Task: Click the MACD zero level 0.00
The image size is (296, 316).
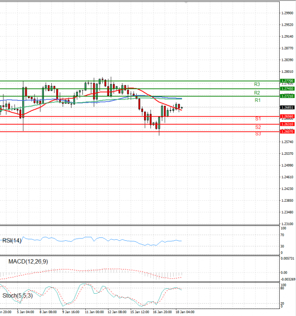Action: (284, 272)
